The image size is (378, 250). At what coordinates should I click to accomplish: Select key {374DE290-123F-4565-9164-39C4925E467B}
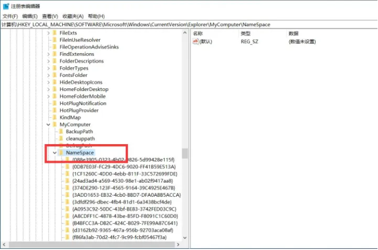124,188
